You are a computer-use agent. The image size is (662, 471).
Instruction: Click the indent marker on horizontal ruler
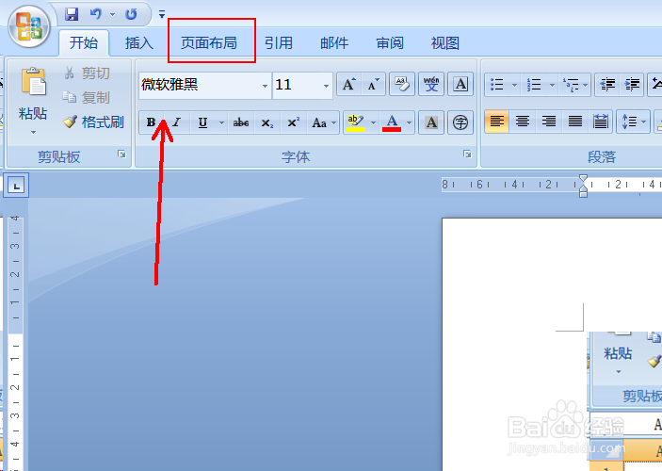coord(583,186)
